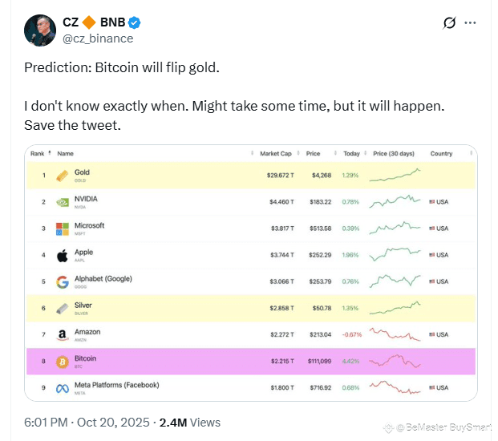Open the three-dot more options menu
Screen dimensions: 498x441
tap(471, 23)
